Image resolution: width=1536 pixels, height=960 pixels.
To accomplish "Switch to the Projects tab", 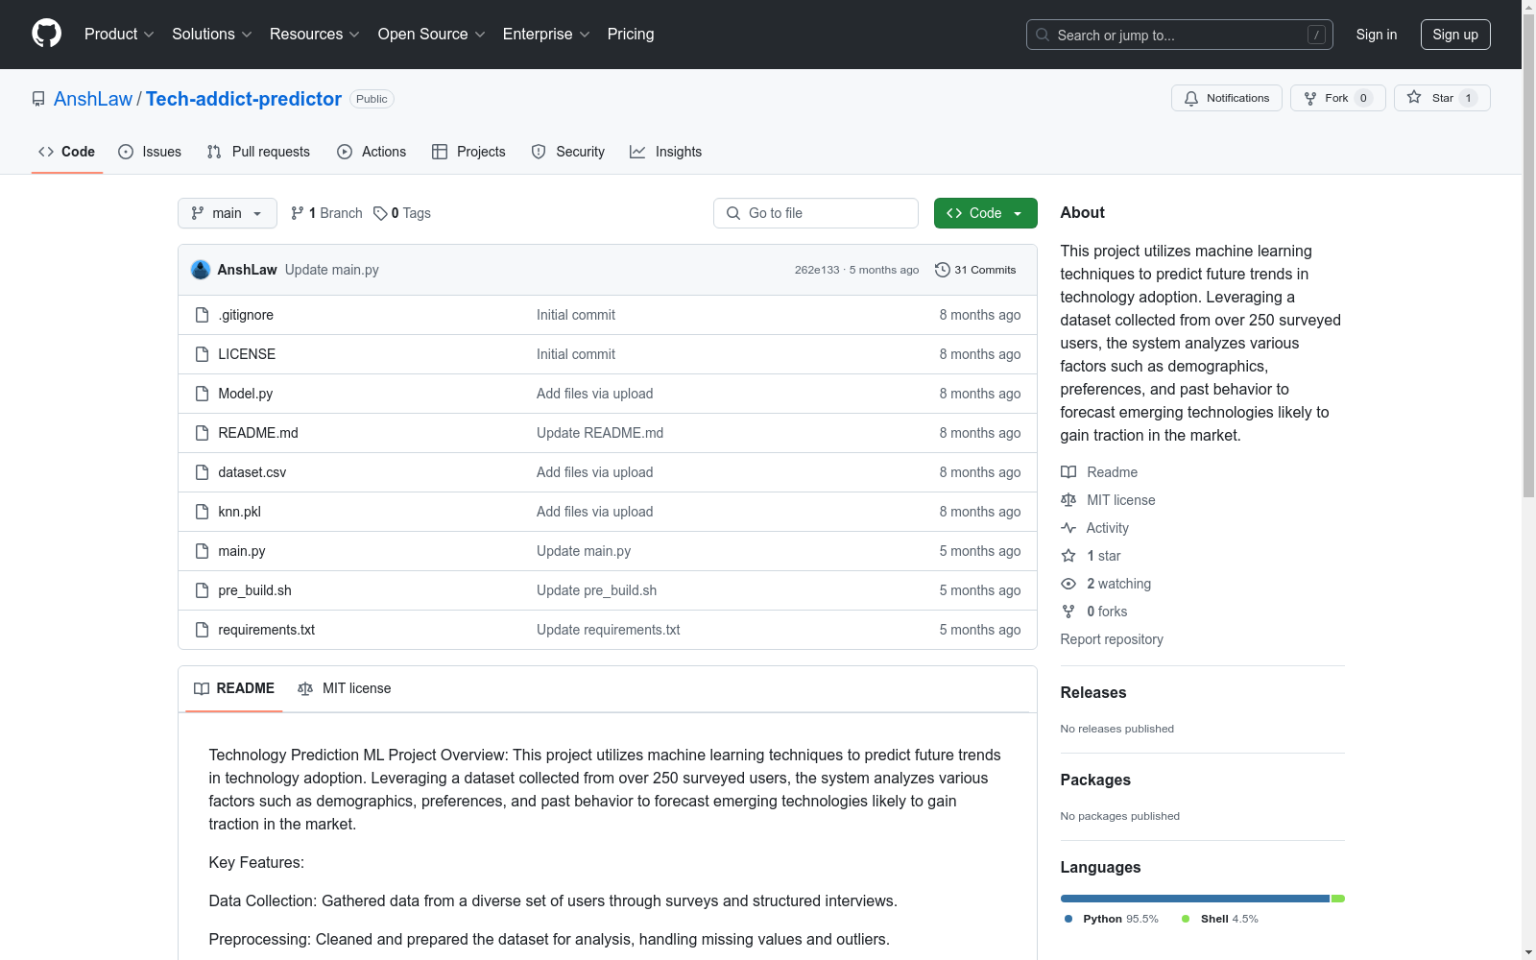I will (468, 152).
